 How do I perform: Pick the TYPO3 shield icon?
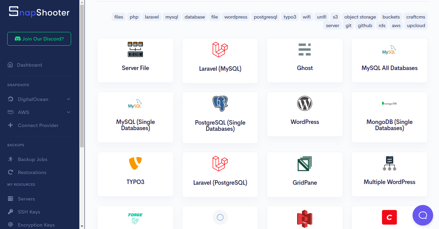point(135,163)
